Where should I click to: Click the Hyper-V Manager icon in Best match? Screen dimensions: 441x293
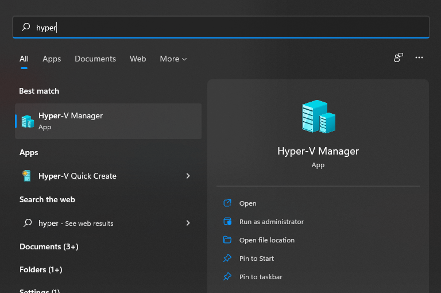pos(28,121)
